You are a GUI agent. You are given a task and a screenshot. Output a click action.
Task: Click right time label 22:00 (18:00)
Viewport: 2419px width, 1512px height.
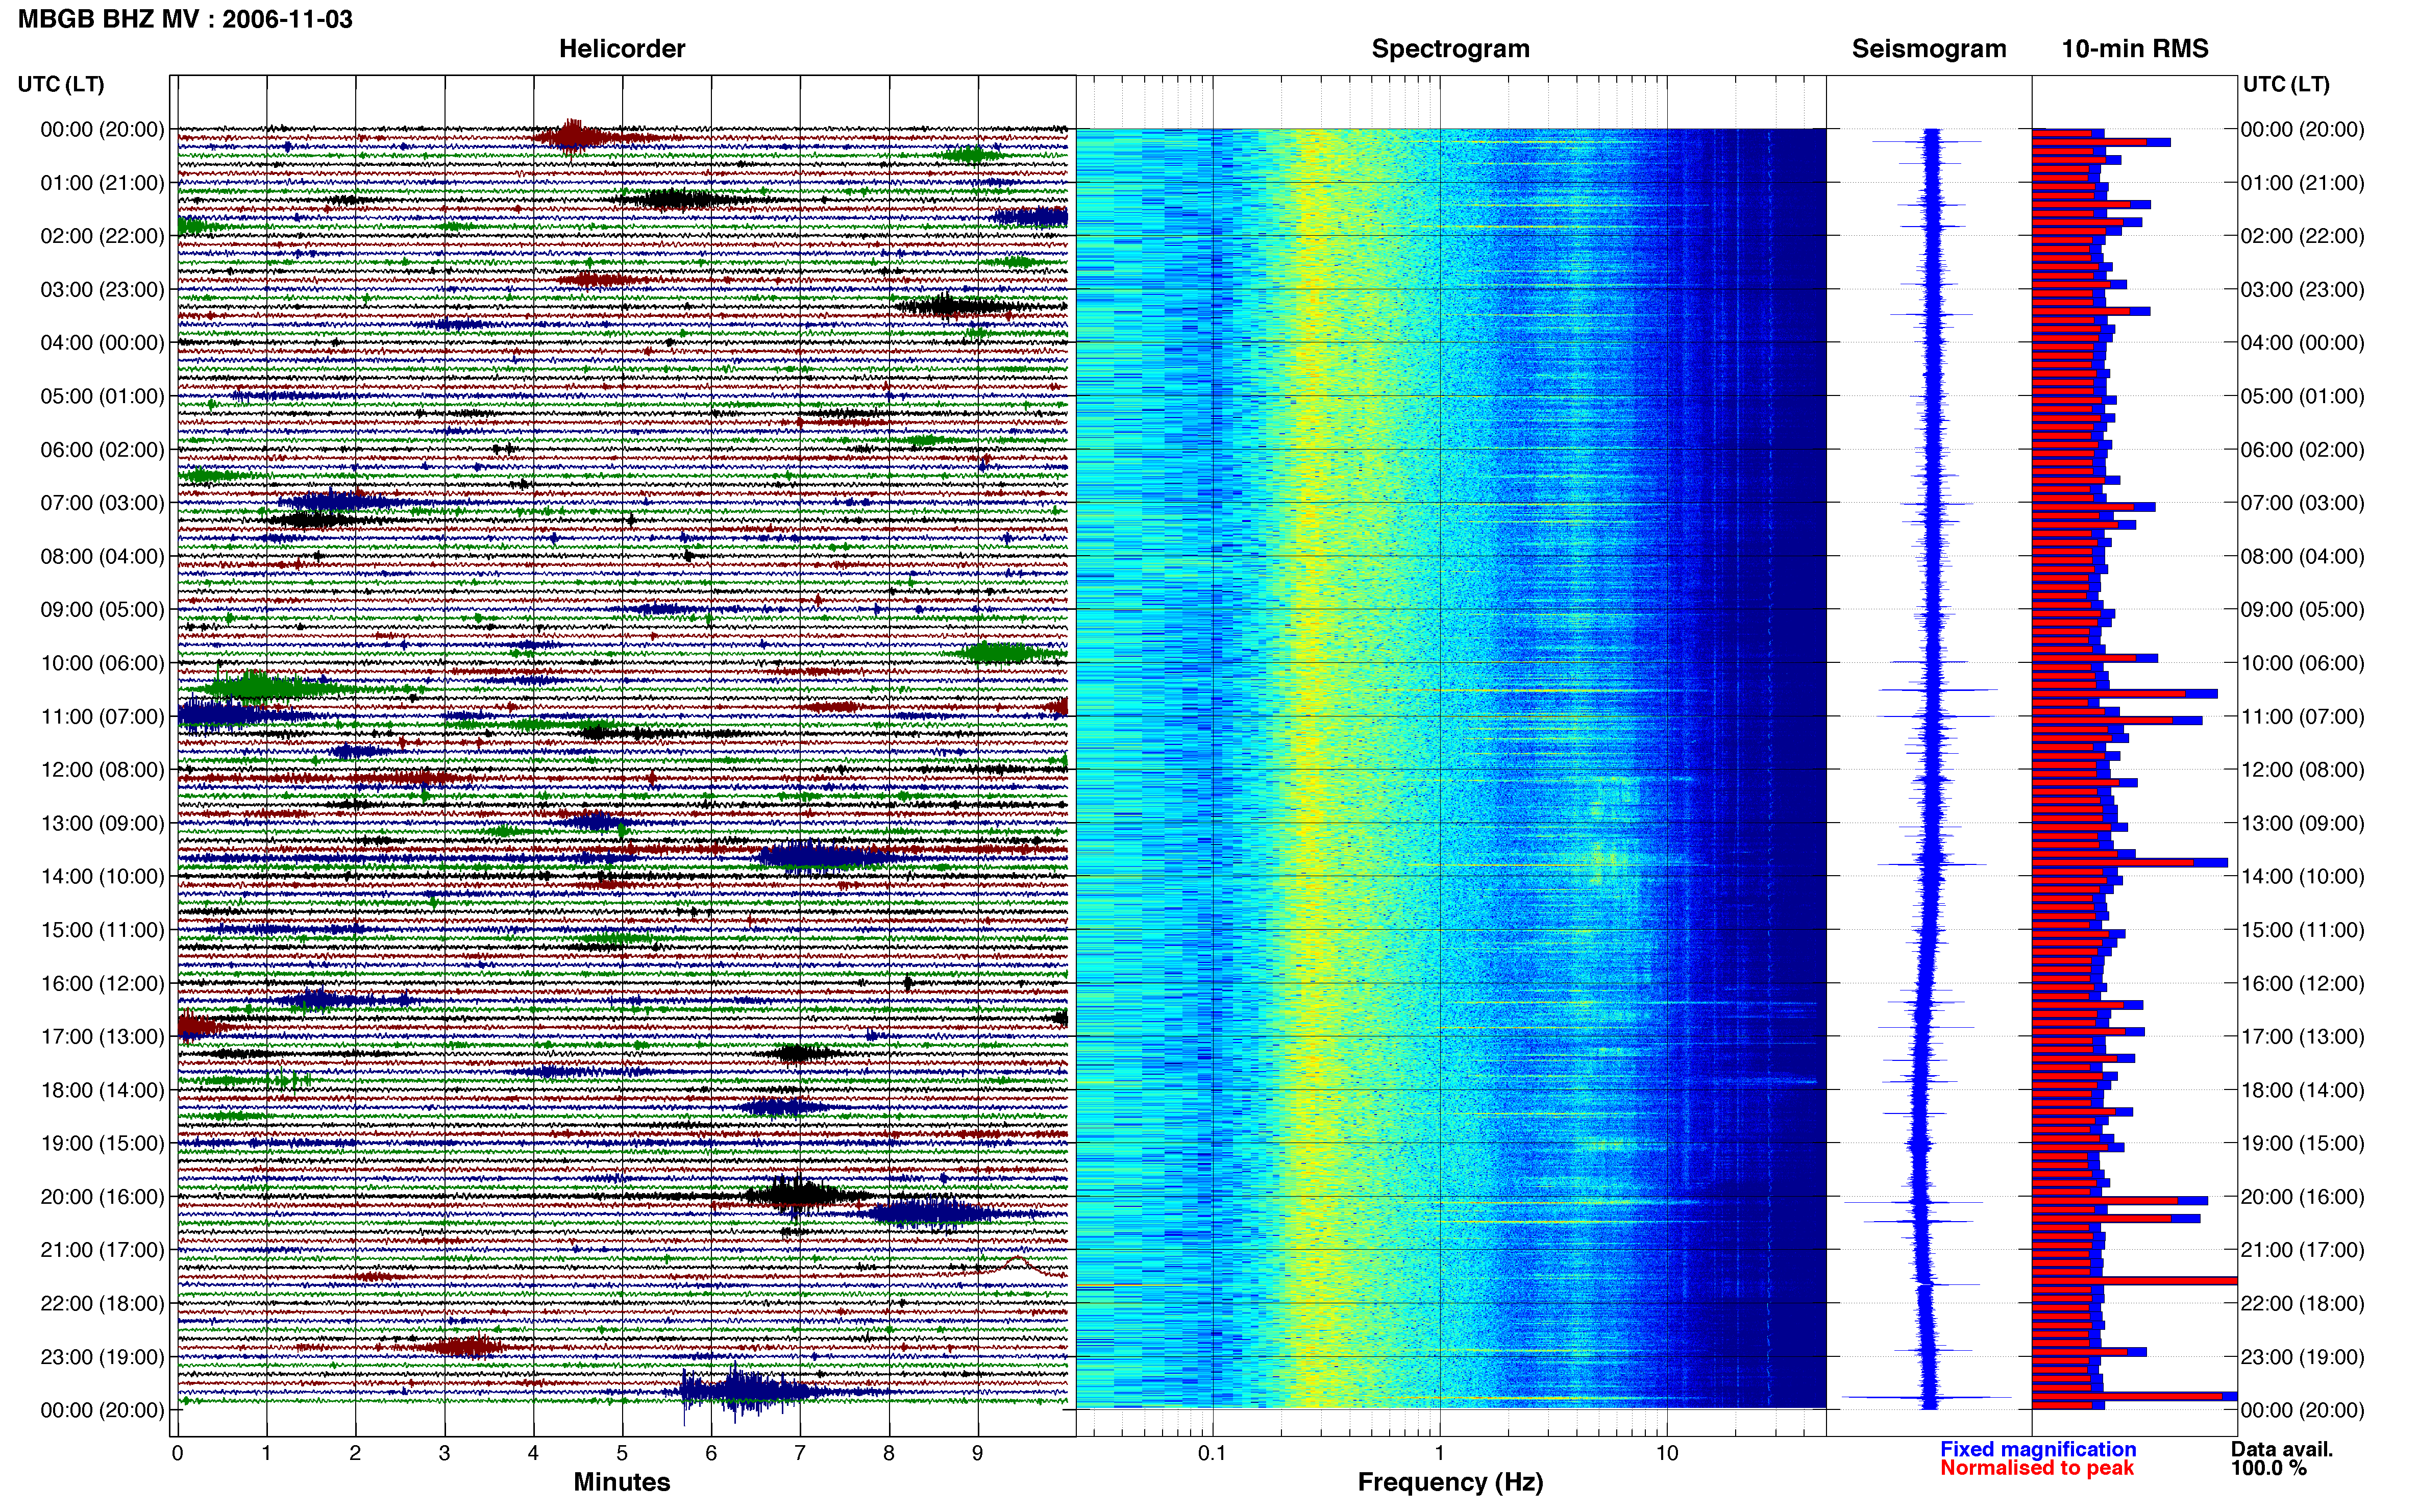[2302, 1304]
